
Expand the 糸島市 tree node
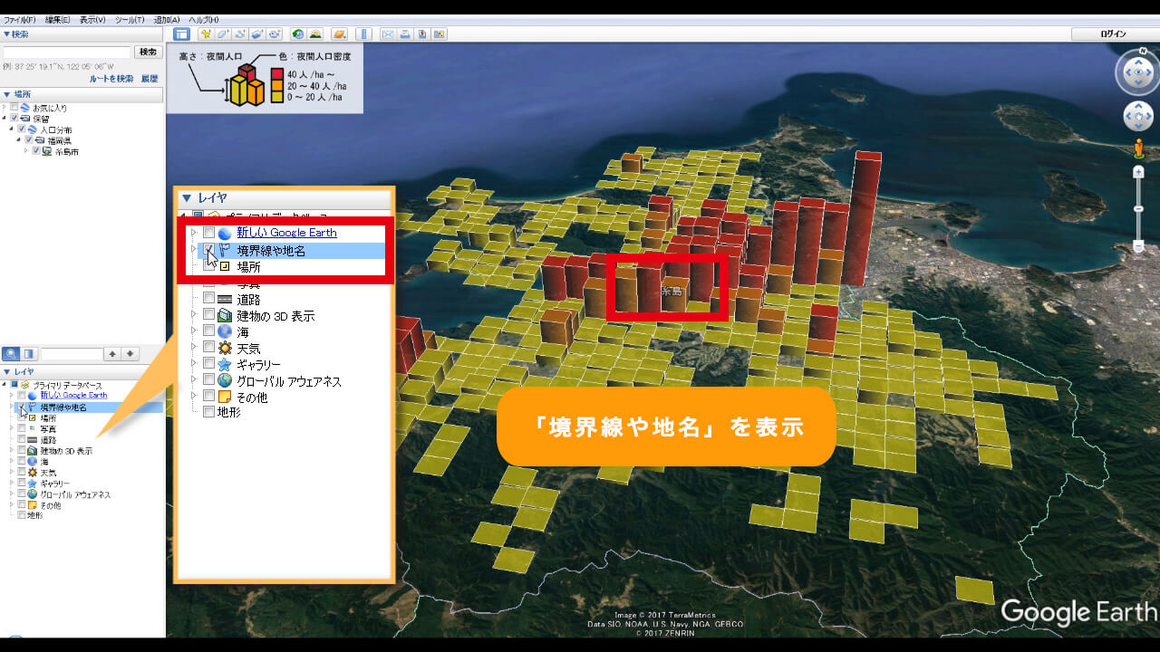point(27,151)
